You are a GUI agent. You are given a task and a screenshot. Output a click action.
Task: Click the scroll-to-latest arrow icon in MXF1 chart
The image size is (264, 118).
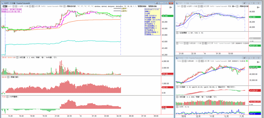pyautogui.click(x=171, y=7)
